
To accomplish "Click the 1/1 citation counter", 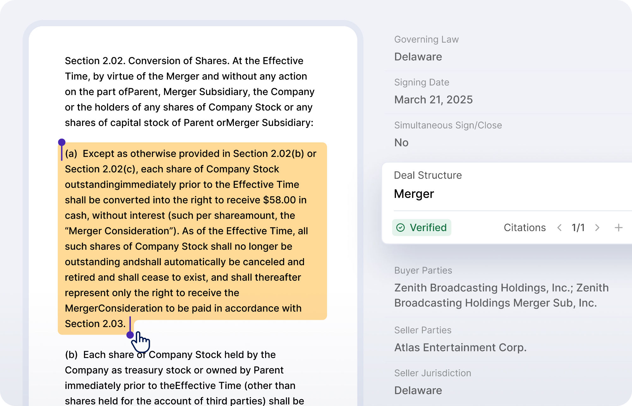I will tap(578, 228).
